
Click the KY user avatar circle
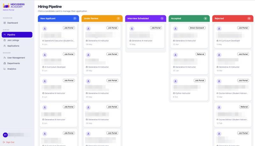5,135
